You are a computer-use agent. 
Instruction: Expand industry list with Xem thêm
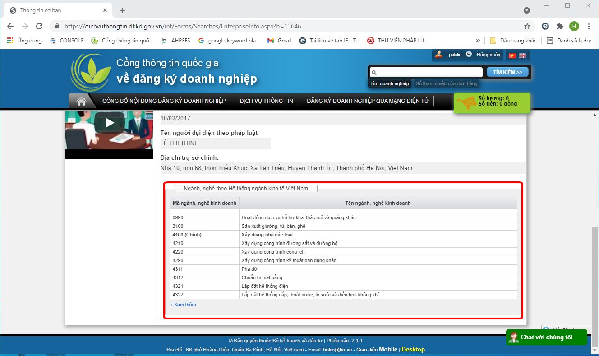click(183, 305)
